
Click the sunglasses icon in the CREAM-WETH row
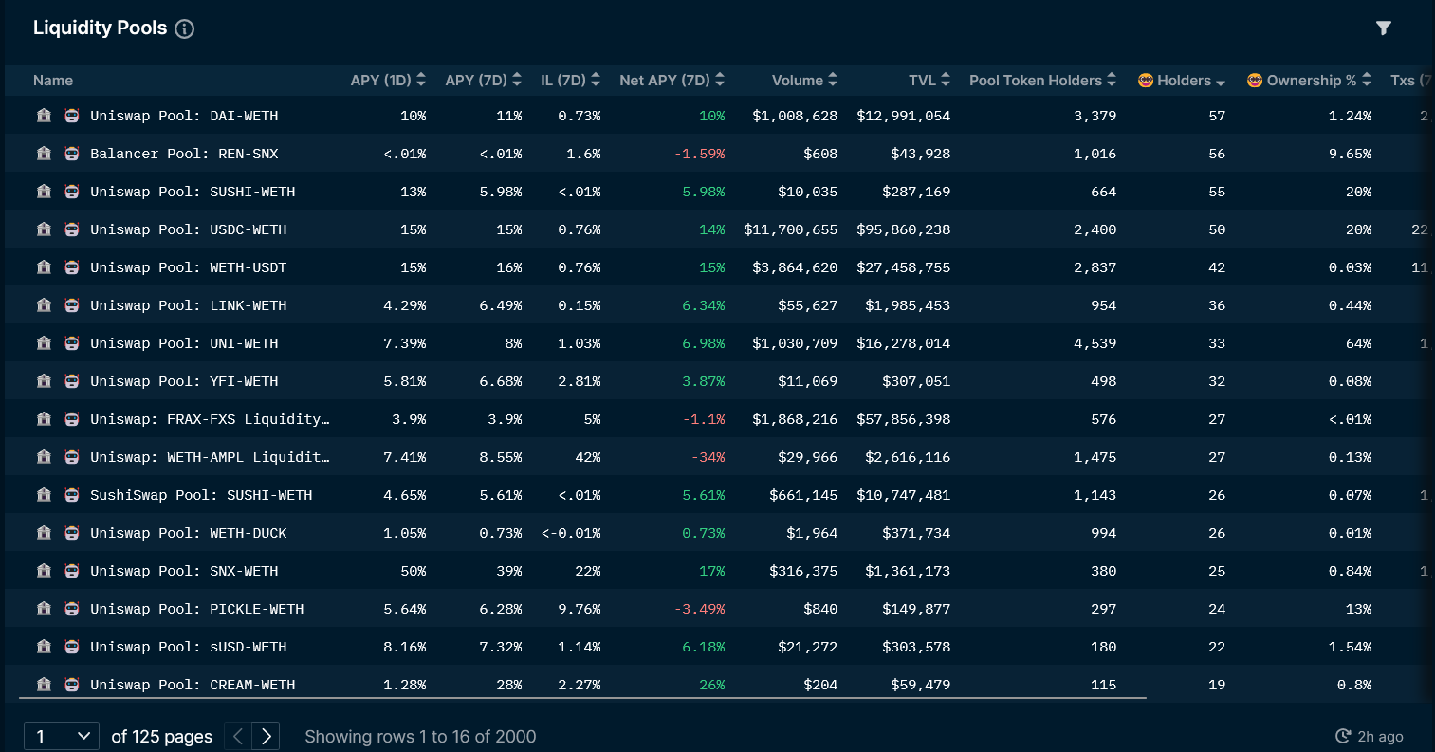pos(72,685)
